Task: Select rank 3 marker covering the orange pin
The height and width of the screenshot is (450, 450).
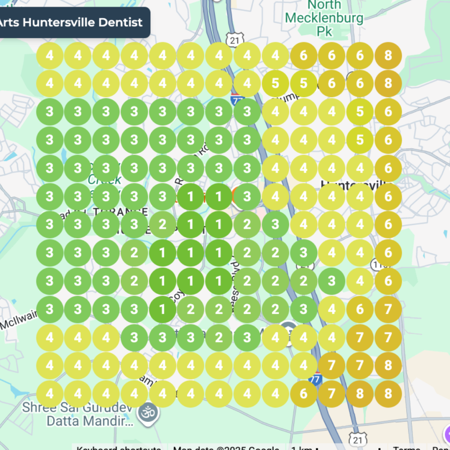Action: pyautogui.click(x=247, y=196)
